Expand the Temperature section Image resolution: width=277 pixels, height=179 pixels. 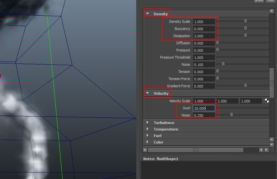[x=148, y=129]
